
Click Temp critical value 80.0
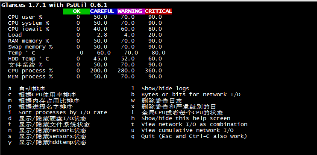pos(158,53)
